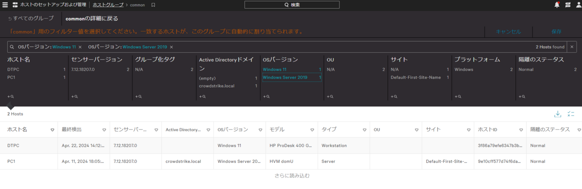
Task: Select crowdstrike.local domain filter value
Action: [x=228, y=86]
